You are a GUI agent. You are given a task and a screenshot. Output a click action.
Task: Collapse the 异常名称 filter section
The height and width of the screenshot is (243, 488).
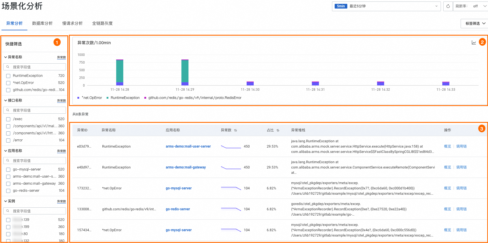6,57
